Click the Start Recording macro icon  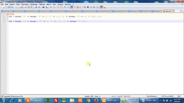tap(85, 7)
